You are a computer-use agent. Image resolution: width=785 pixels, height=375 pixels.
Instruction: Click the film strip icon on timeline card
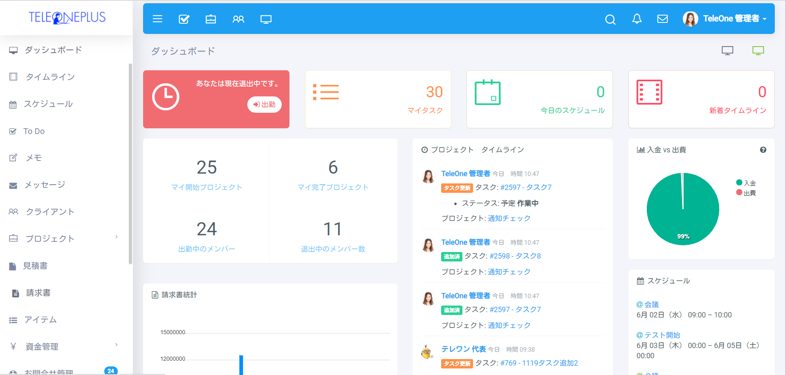[649, 92]
